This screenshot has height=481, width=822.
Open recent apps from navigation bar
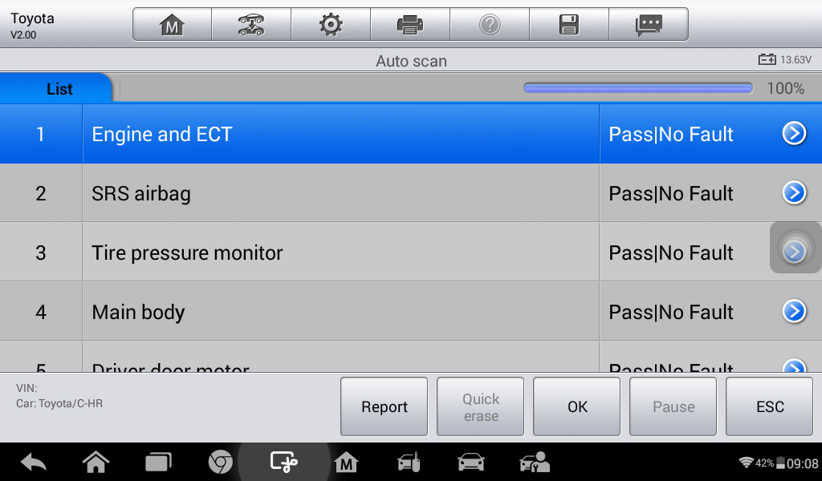coord(158,462)
